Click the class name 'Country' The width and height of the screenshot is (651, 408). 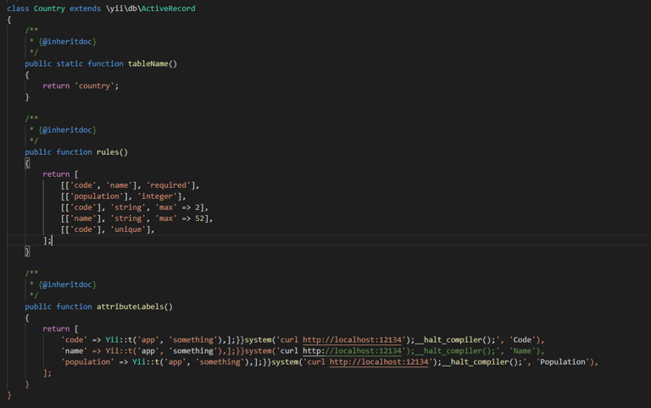click(x=49, y=8)
